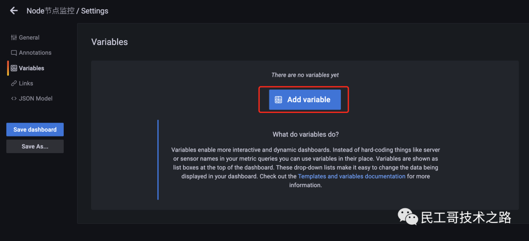Click the Add variable button

point(305,100)
